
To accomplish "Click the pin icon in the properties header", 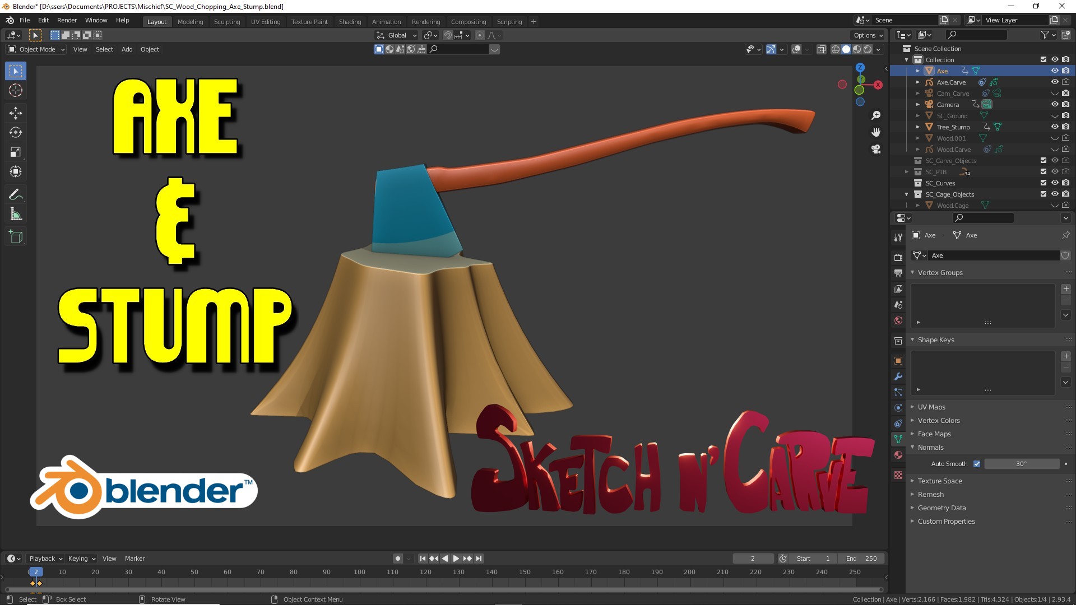I will click(1065, 235).
